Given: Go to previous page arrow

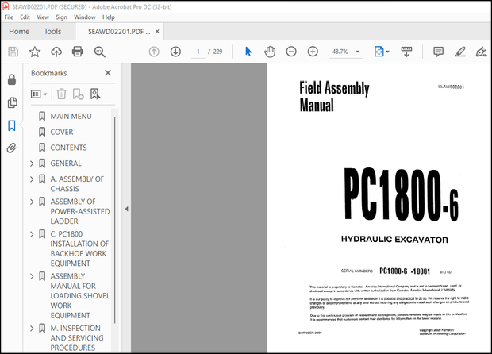Looking at the screenshot, I should pyautogui.click(x=154, y=52).
